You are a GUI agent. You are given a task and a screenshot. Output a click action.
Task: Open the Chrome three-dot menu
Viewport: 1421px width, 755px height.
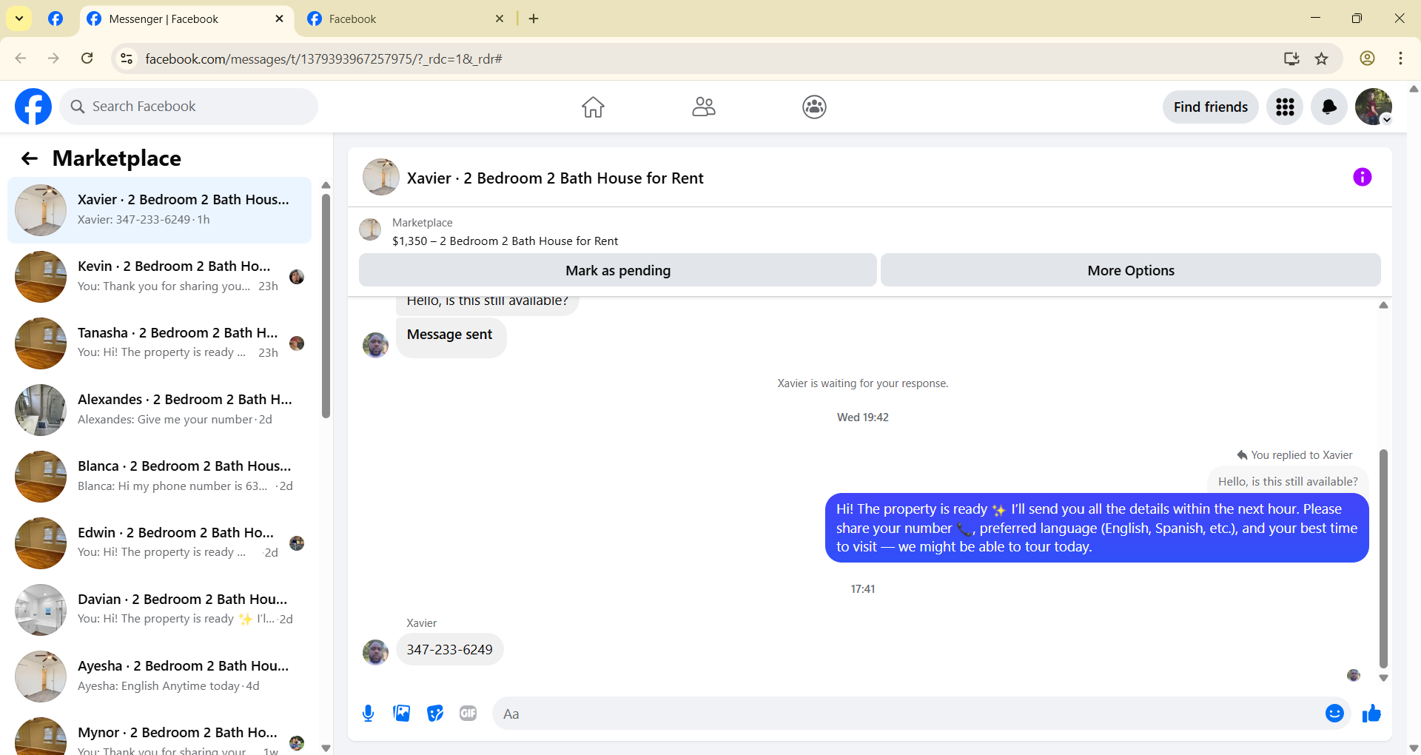click(x=1400, y=58)
